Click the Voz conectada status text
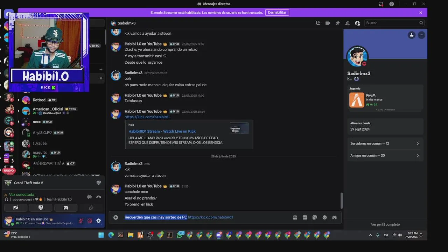The width and height of the screenshot is (448, 252). coord(22,195)
